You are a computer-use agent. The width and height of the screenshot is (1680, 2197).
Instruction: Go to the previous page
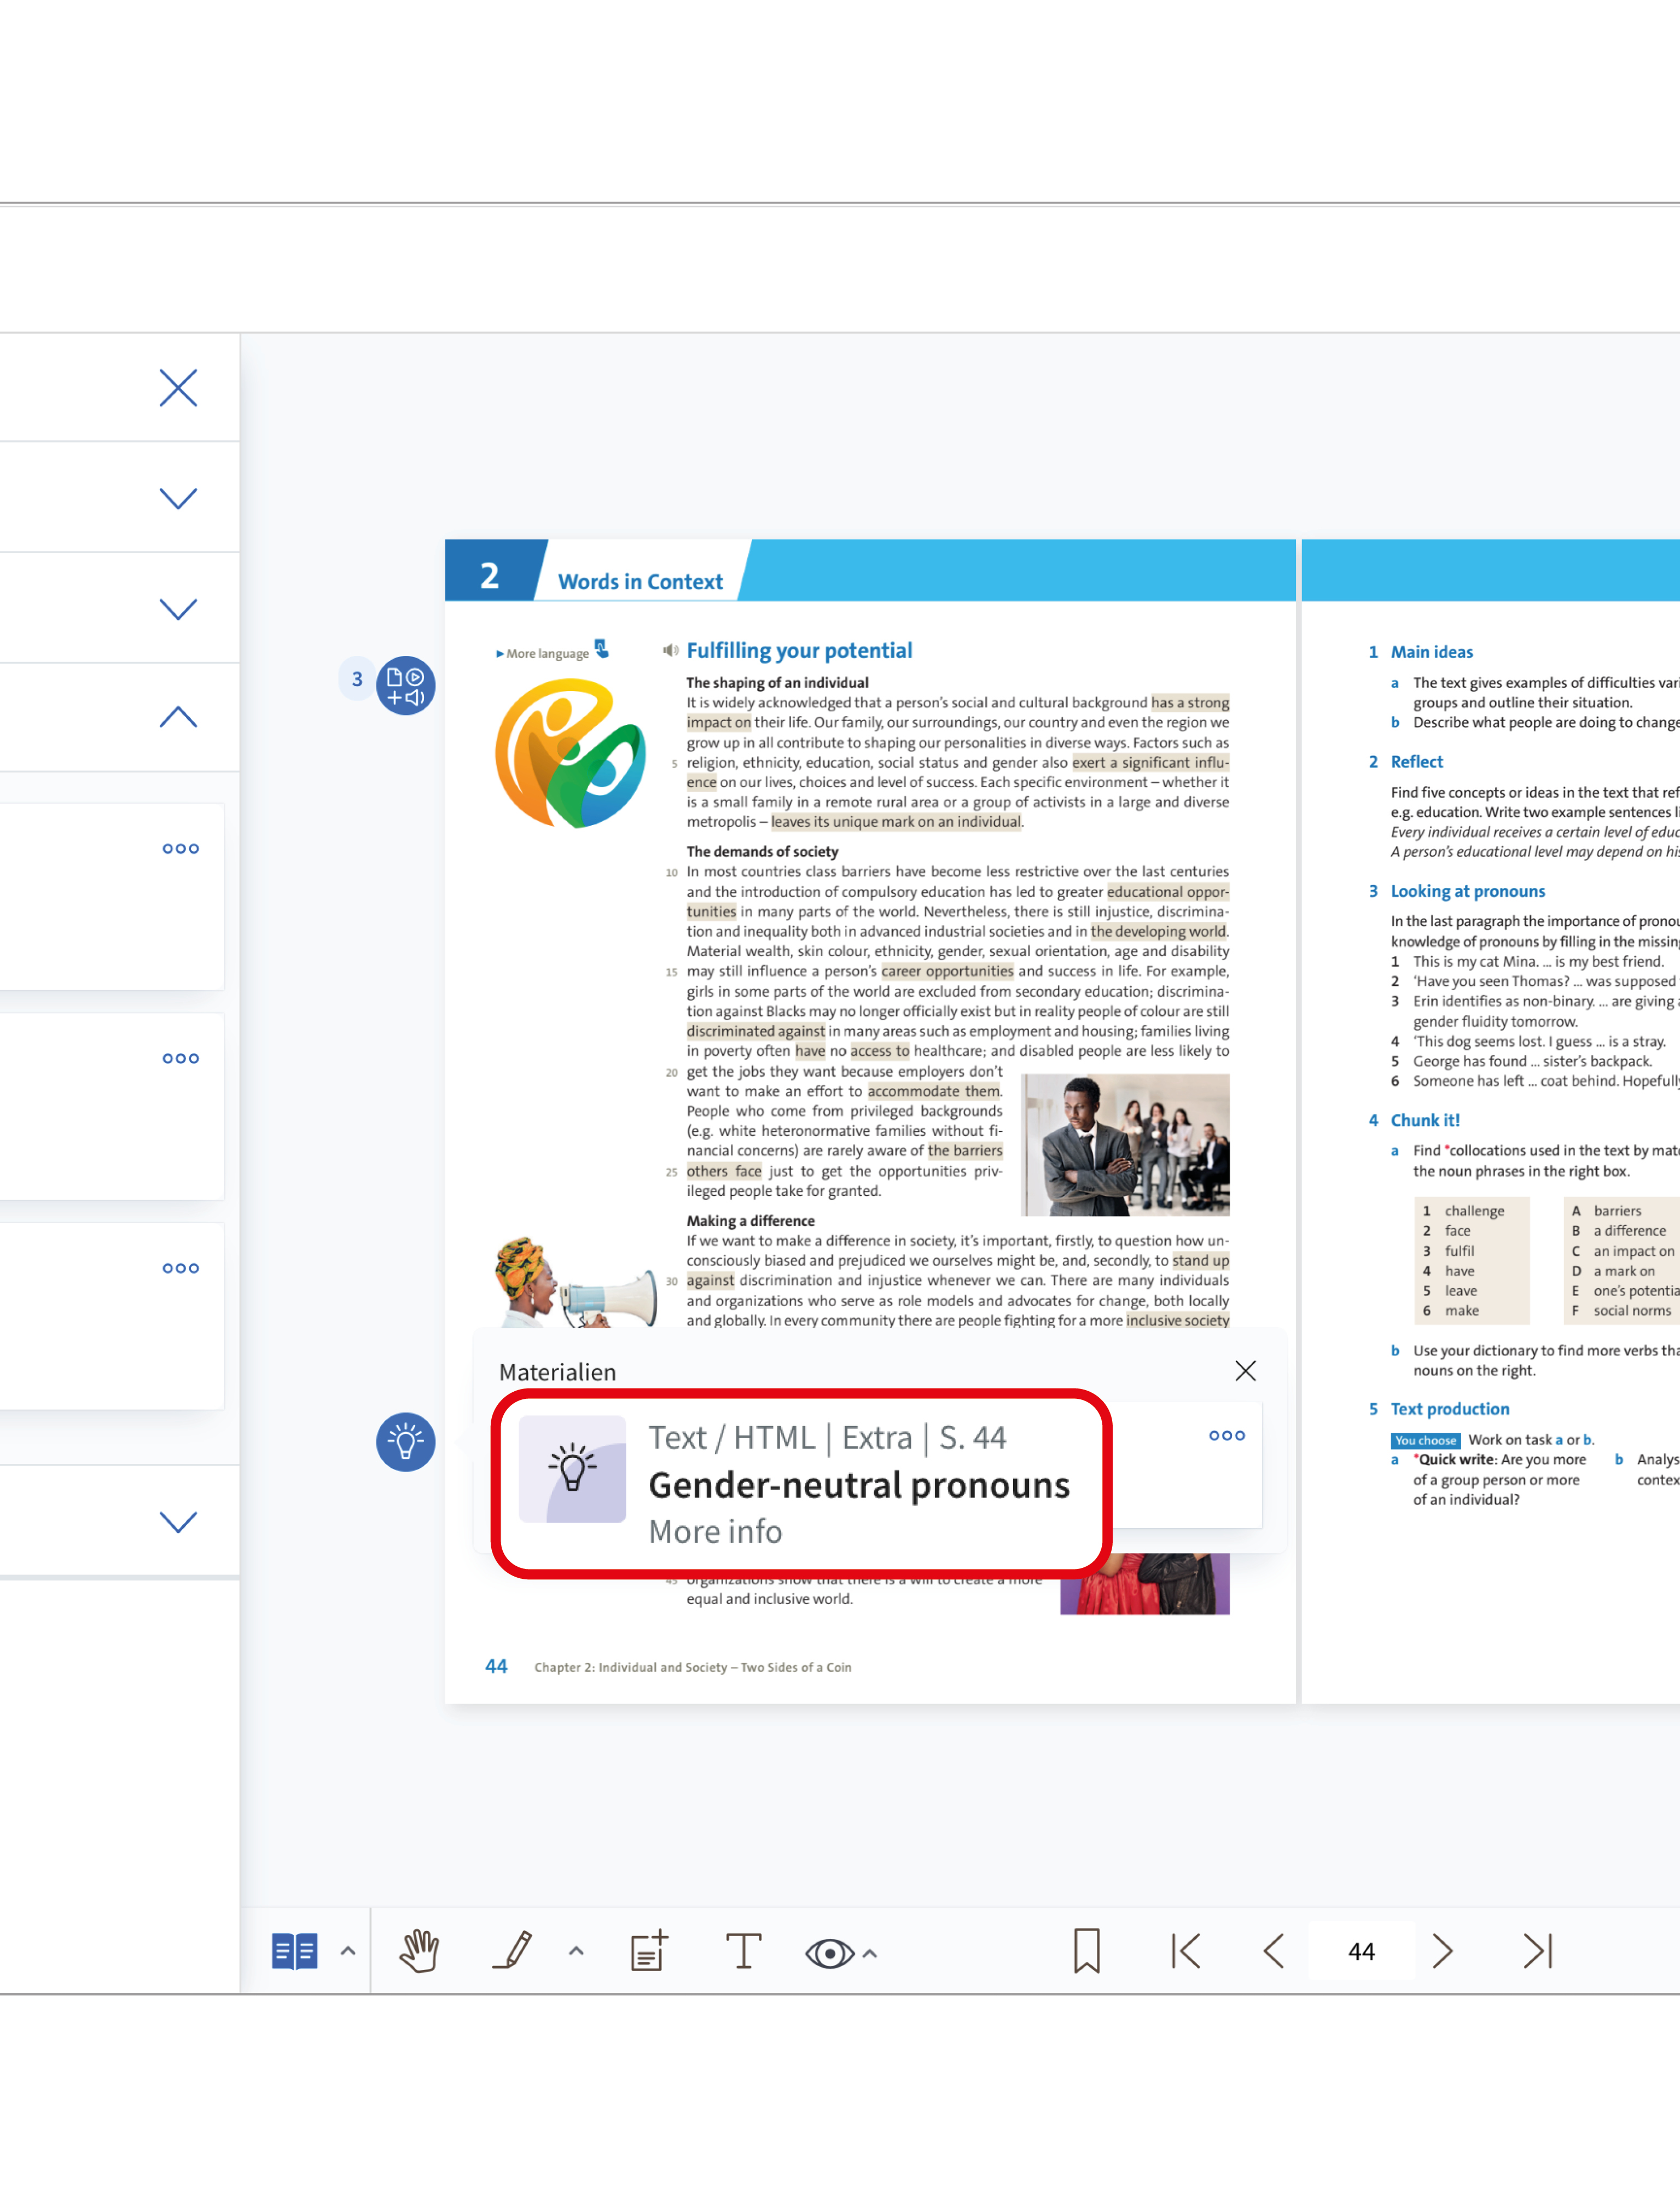pos(1273,1950)
